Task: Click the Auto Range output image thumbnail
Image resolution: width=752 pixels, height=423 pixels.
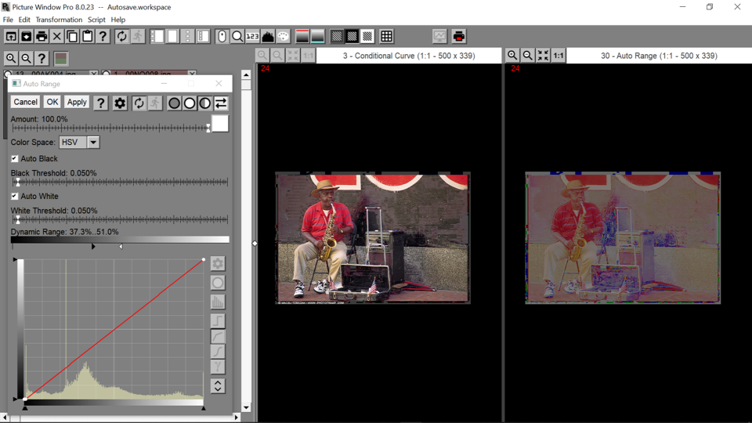Action: pyautogui.click(x=623, y=237)
